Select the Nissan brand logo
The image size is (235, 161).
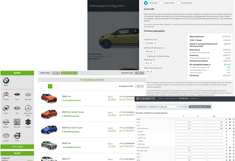6,122
